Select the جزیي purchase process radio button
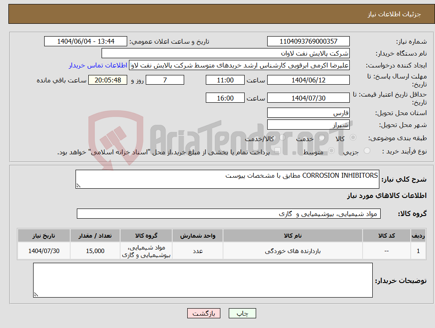This screenshot has height=328, width=435. (x=367, y=150)
